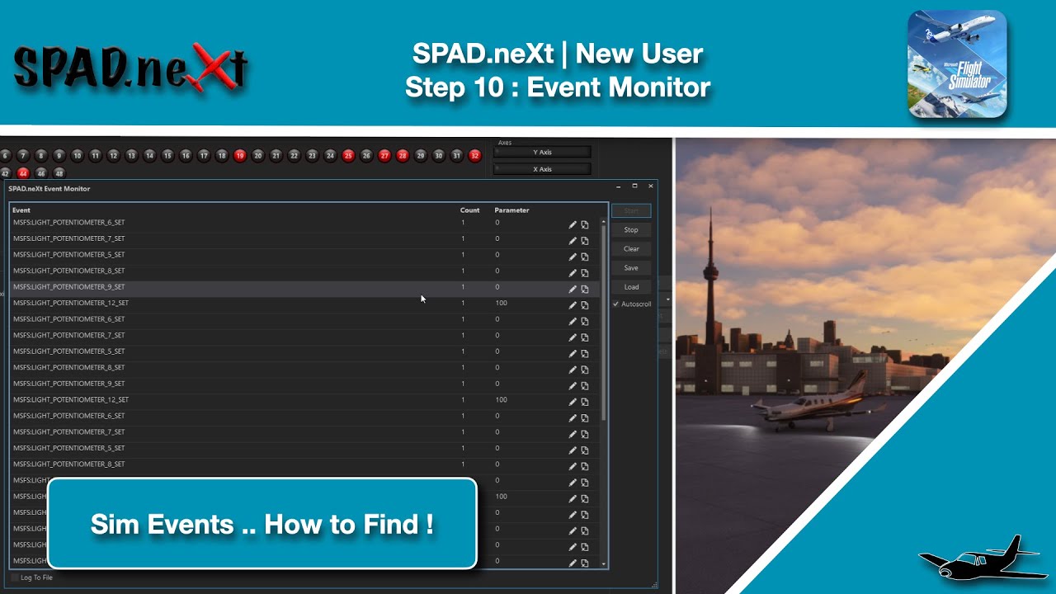Click the red lit button indicator 27
Image resolution: width=1056 pixels, height=594 pixels.
384,155
